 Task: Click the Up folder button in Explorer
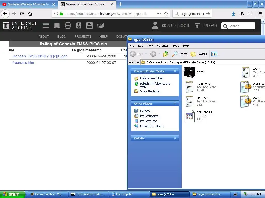point(165,54)
